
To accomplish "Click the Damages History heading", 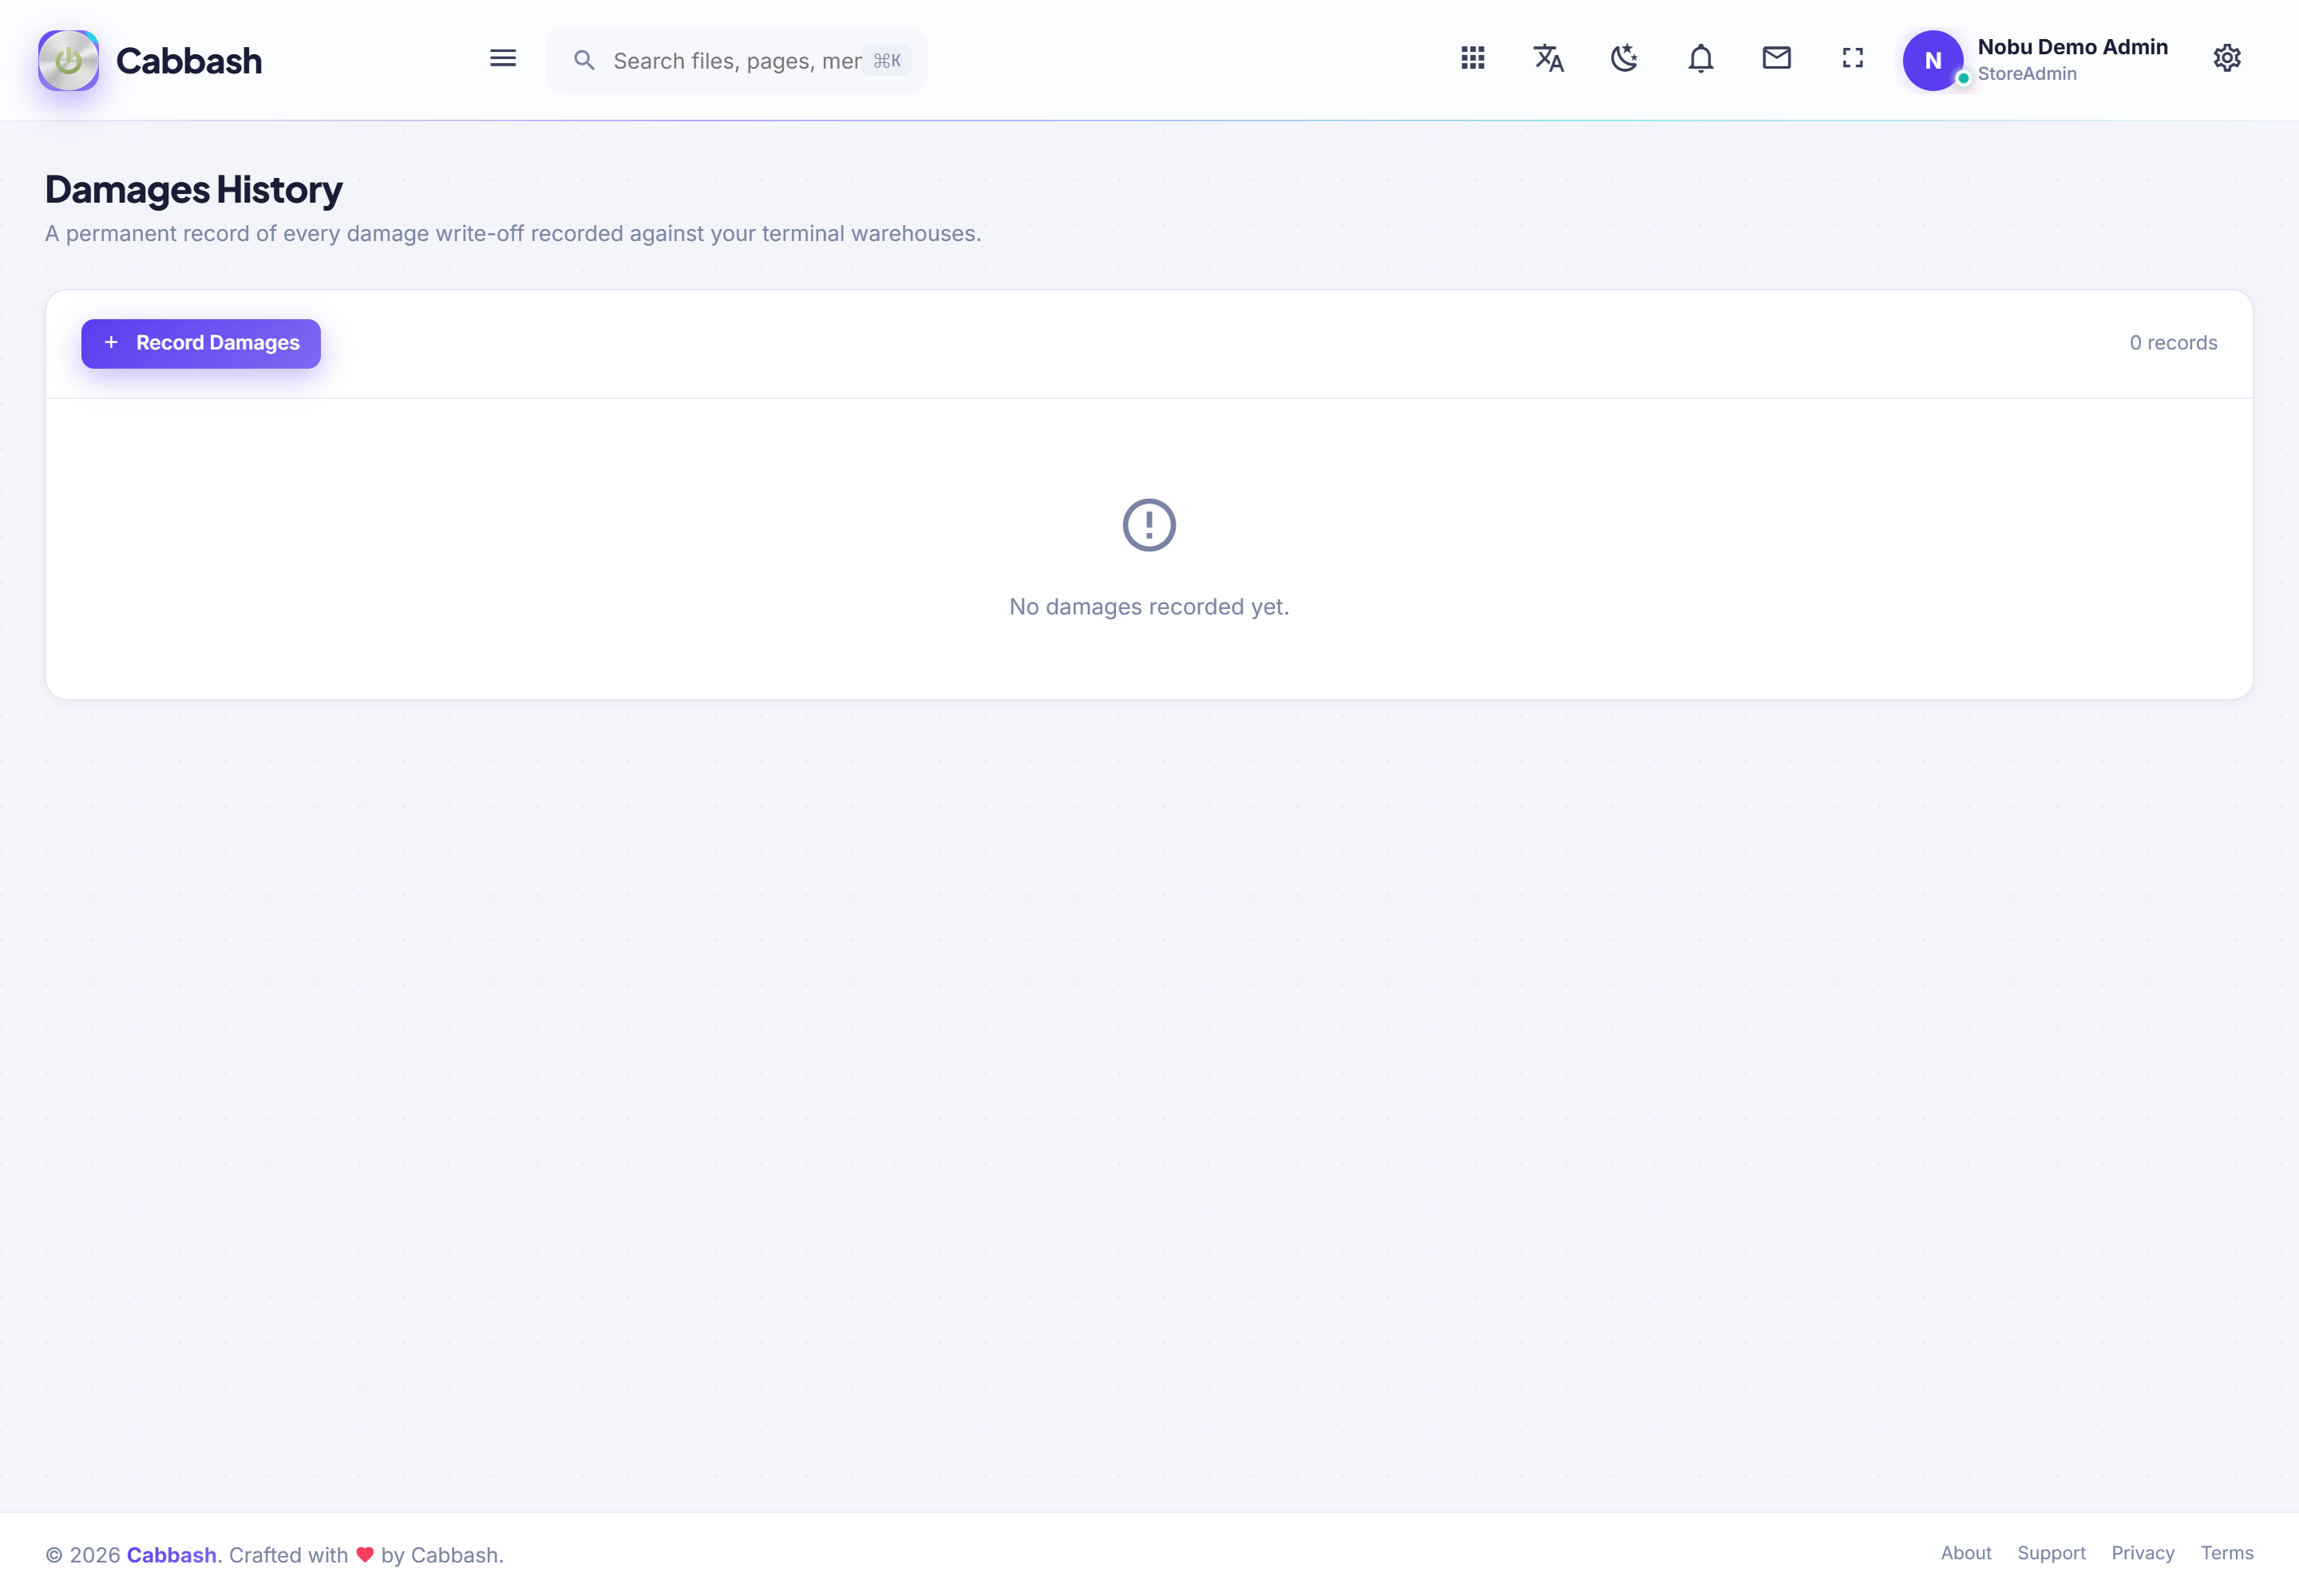I will point(193,189).
